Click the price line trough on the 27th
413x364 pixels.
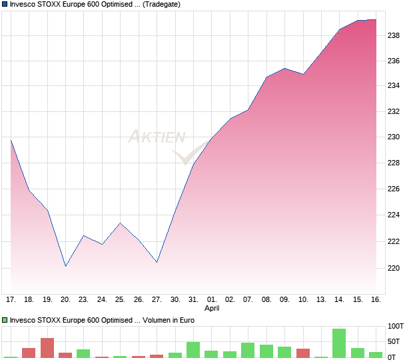[x=157, y=262]
